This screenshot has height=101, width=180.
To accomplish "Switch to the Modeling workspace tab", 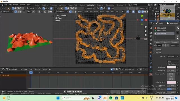I will tap(45, 5).
